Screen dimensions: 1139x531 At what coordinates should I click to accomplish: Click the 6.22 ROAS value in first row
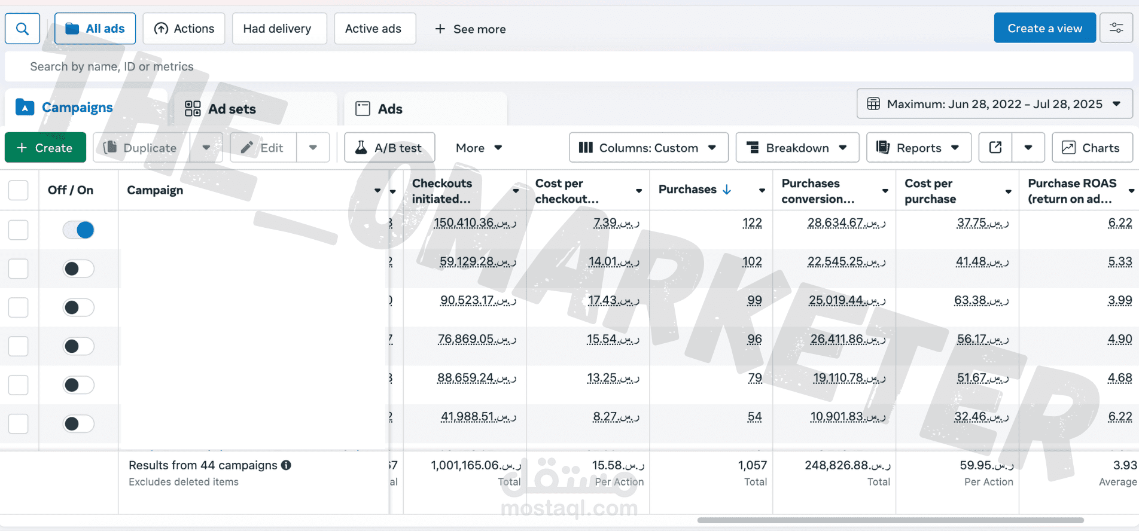pyautogui.click(x=1120, y=223)
